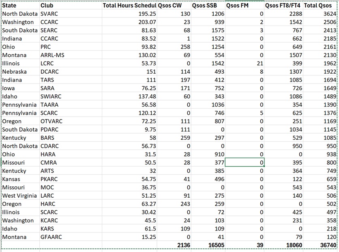Select the Total Qsos header cell

(320, 5)
